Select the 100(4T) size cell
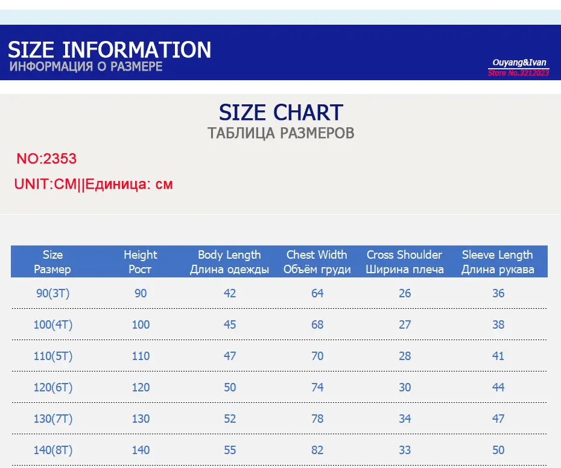The width and height of the screenshot is (561, 468). coord(52,324)
